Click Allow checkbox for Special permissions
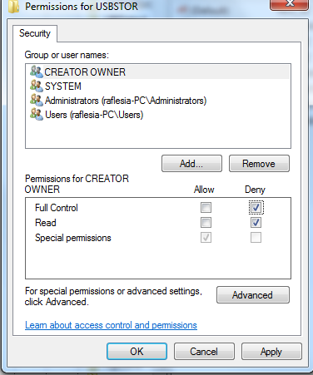 pos(206,237)
